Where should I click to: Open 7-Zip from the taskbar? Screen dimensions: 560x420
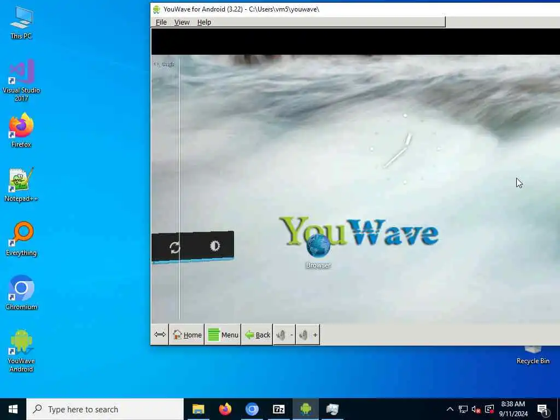(278, 409)
